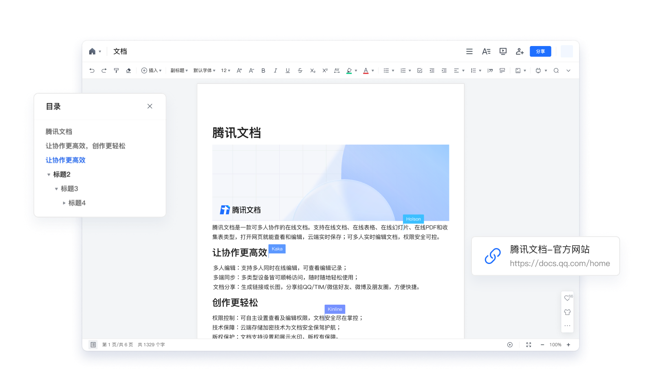Toggle outline icon in status bar
The height and width of the screenshot is (391, 652).
tap(93, 345)
